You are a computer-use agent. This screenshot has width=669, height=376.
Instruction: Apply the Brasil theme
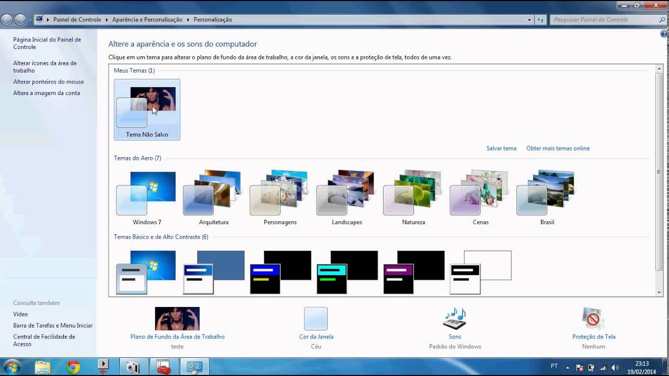point(547,197)
